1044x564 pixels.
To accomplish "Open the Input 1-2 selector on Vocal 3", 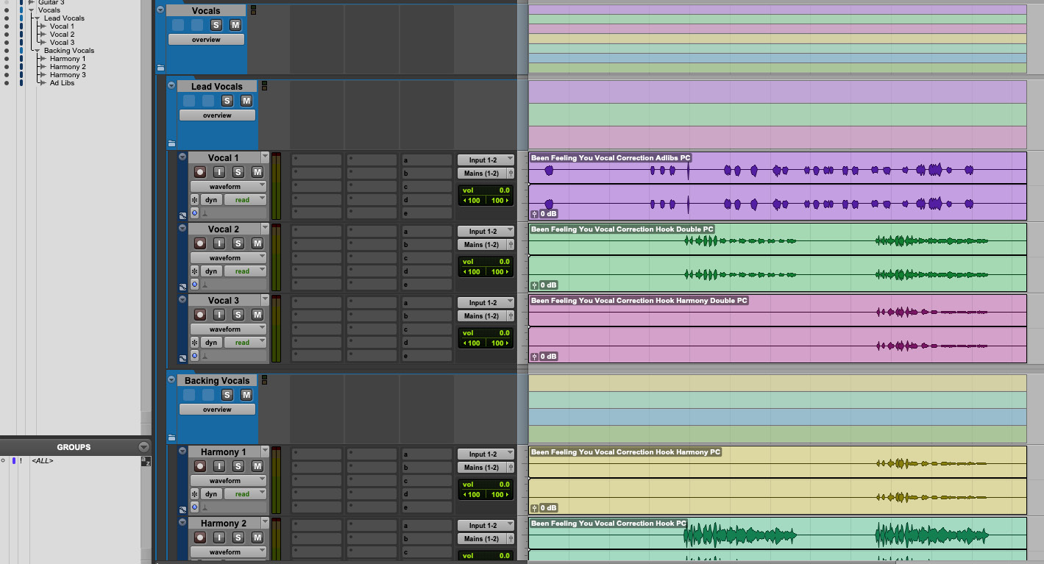I will [486, 303].
